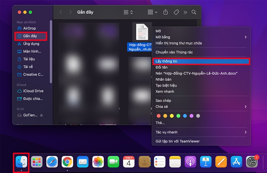Open Reminders app in the Dock
This screenshot has width=267, height=173.
160,162
